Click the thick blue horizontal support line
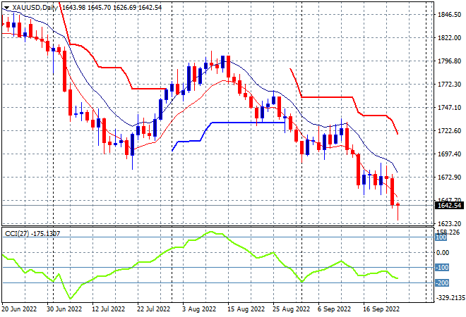Screen dimensions: 466x317 tap(248, 123)
